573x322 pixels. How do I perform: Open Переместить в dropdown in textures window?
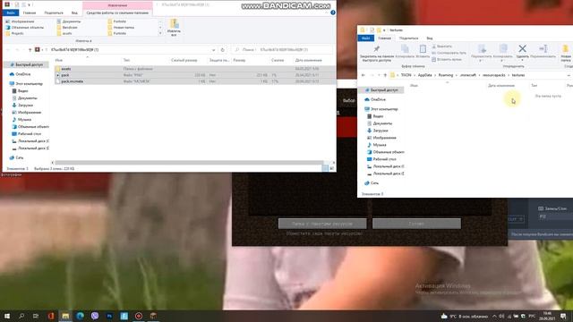pyautogui.click(x=482, y=53)
